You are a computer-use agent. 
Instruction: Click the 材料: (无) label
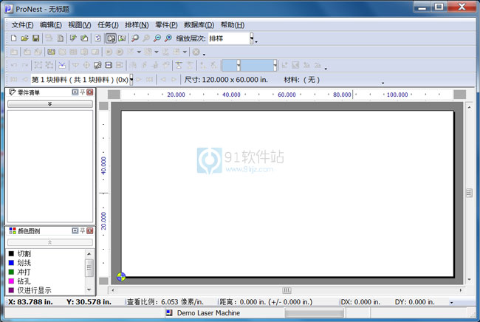tap(301, 80)
